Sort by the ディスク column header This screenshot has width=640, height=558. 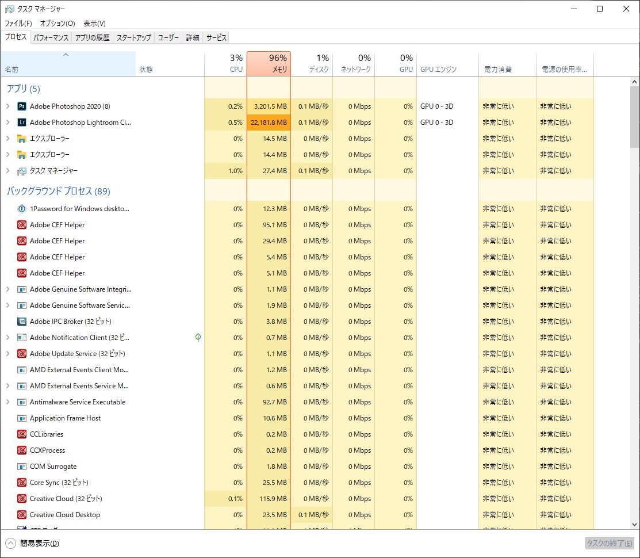[312, 64]
